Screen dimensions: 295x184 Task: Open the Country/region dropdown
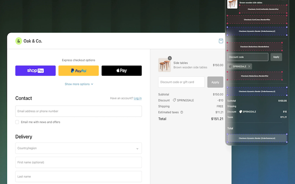click(x=79, y=148)
